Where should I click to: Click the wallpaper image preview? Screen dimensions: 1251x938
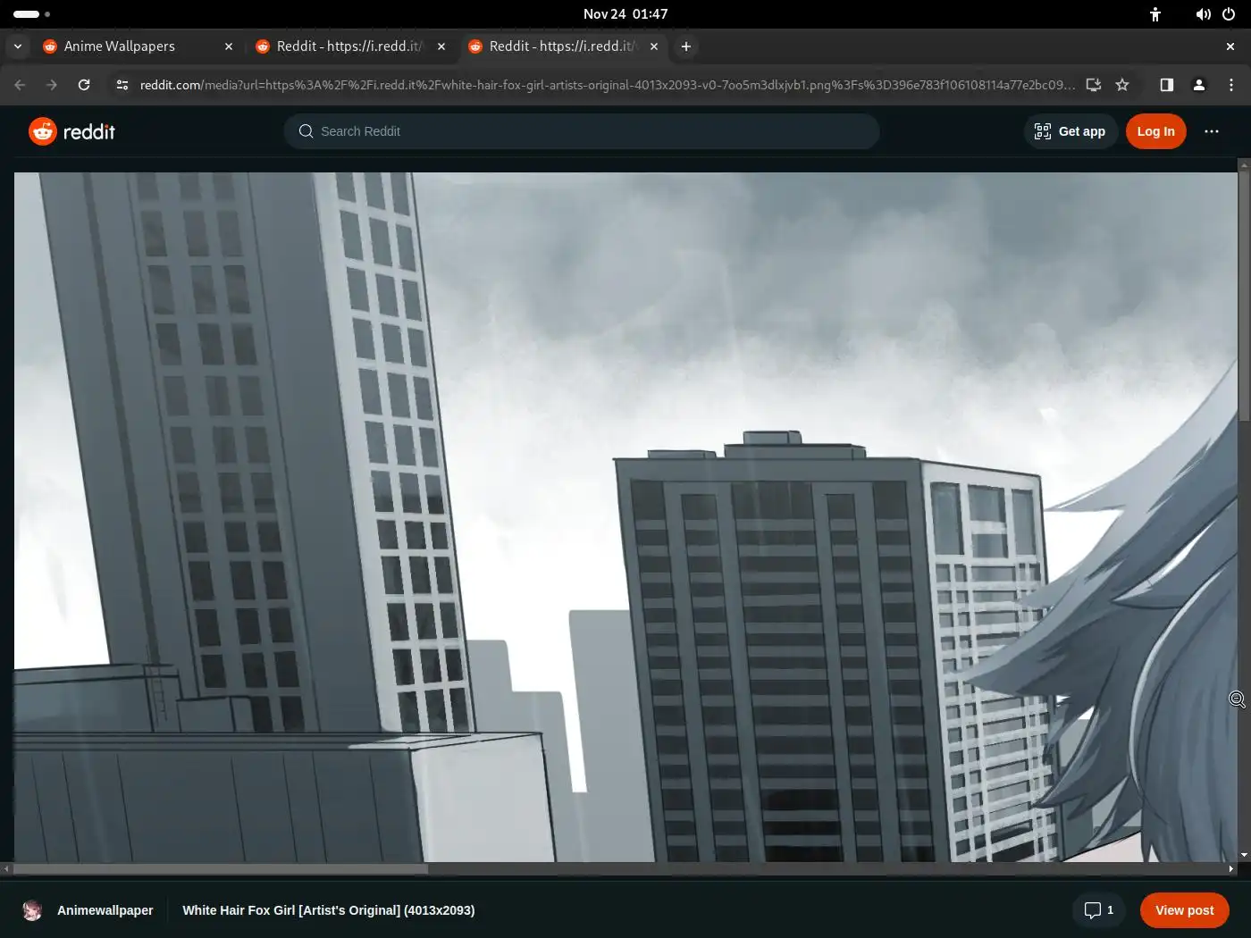(625, 517)
